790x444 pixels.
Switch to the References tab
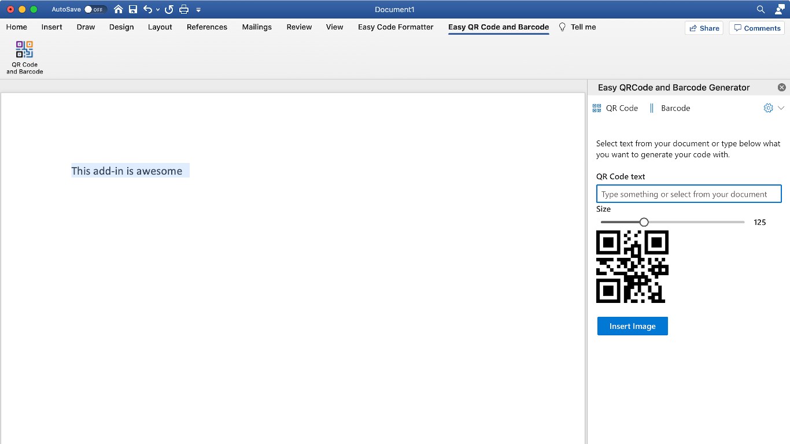[x=207, y=27]
